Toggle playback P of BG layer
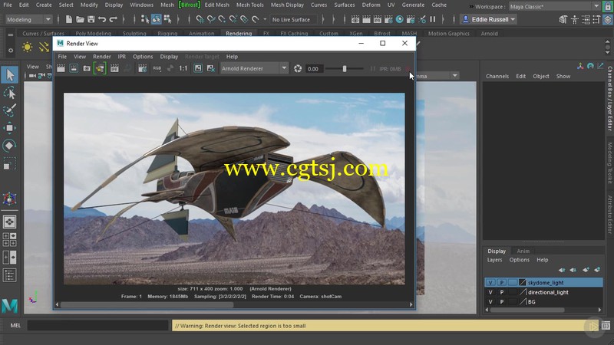The height and width of the screenshot is (345, 614). pos(502,301)
